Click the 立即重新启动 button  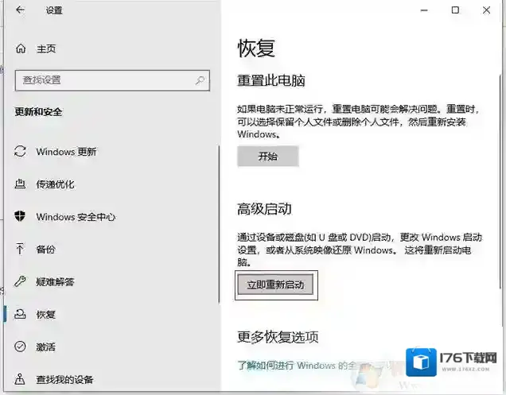coord(275,285)
